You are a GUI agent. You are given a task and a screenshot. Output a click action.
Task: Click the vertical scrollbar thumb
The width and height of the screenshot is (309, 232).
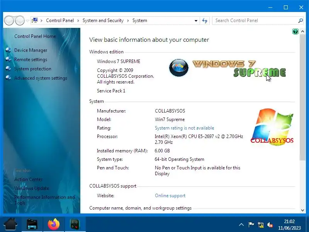pos(302,98)
